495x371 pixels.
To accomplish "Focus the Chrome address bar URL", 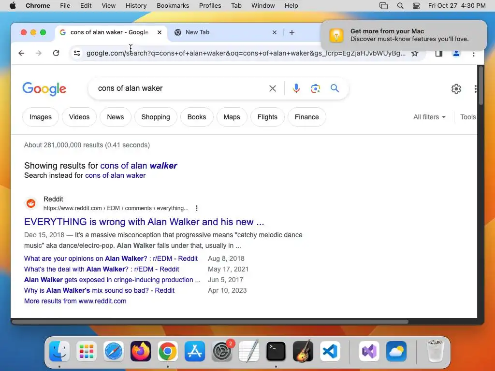I will [x=246, y=53].
